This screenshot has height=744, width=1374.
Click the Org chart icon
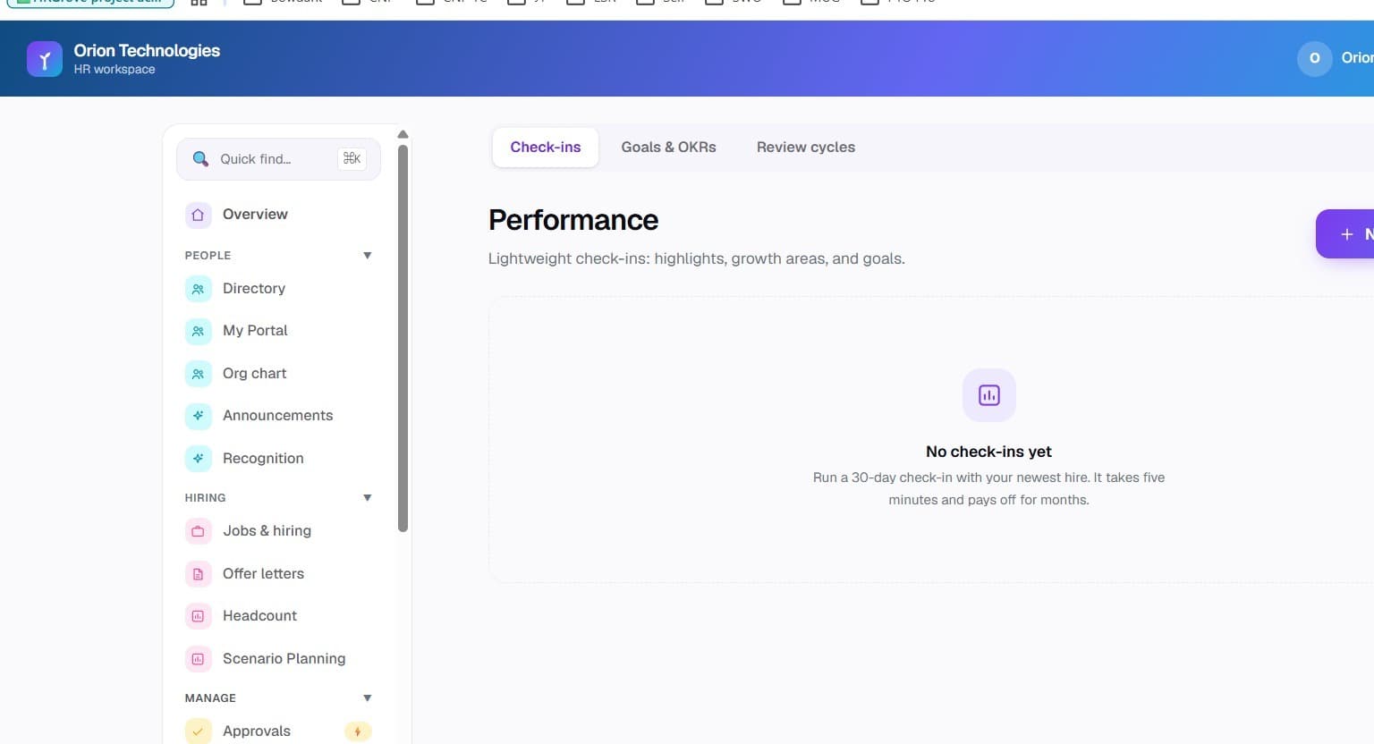pos(198,374)
